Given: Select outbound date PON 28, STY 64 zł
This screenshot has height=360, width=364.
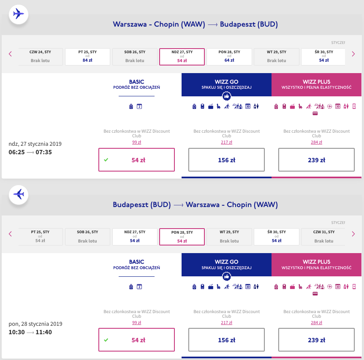Looking at the screenshot, I should (229, 57).
